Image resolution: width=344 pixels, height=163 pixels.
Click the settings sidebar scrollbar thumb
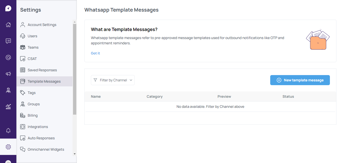[x=75, y=69]
